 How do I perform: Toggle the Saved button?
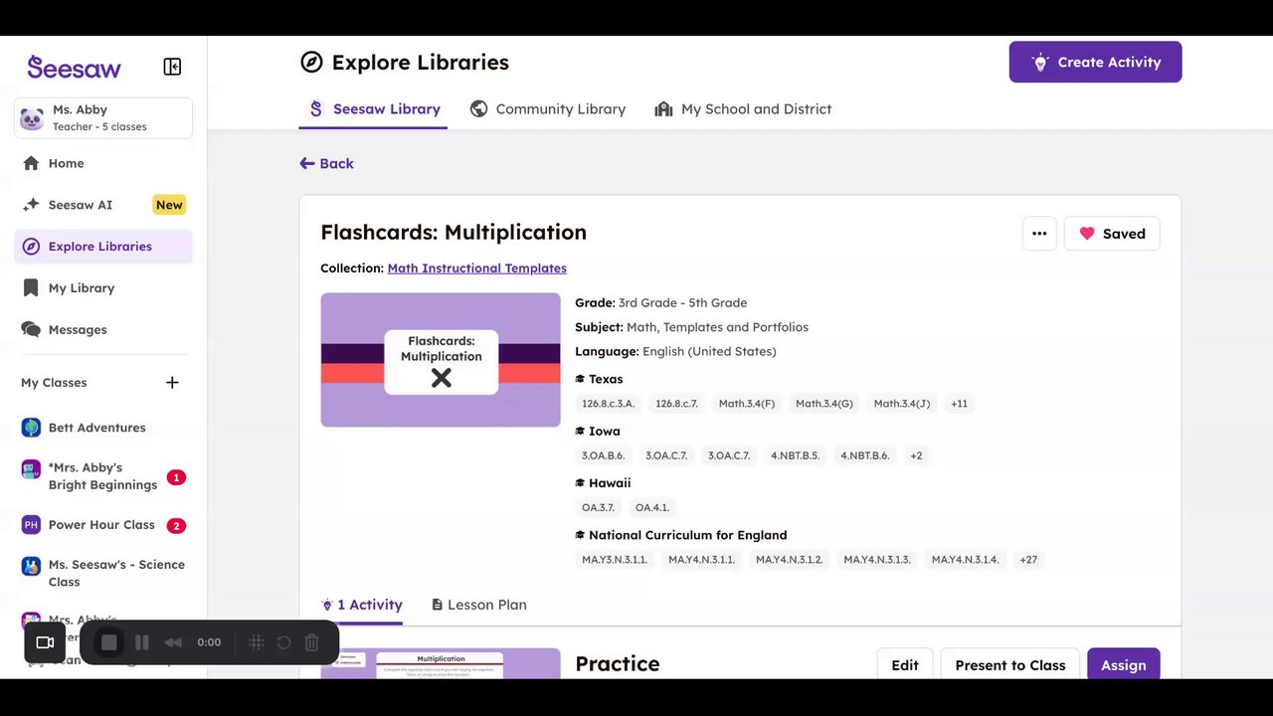(1112, 234)
